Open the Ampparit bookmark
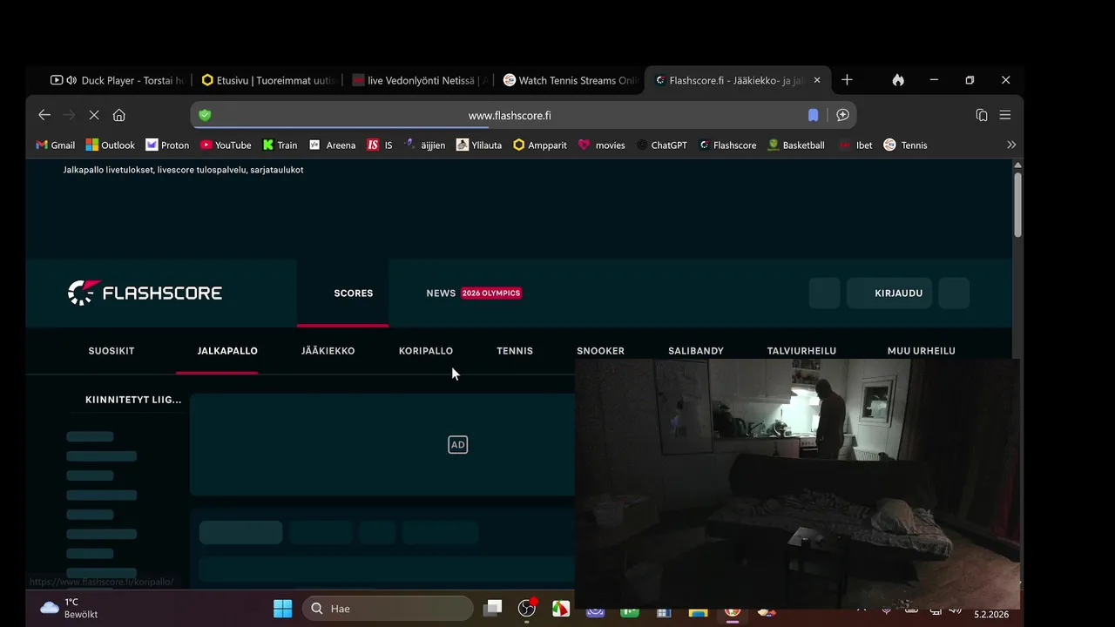Viewport: 1115px width, 627px height. (x=540, y=145)
